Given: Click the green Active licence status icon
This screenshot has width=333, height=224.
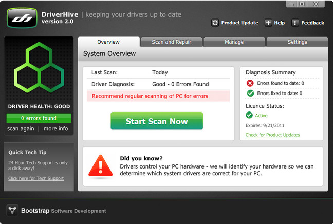Looking at the screenshot, I should pos(250,116).
